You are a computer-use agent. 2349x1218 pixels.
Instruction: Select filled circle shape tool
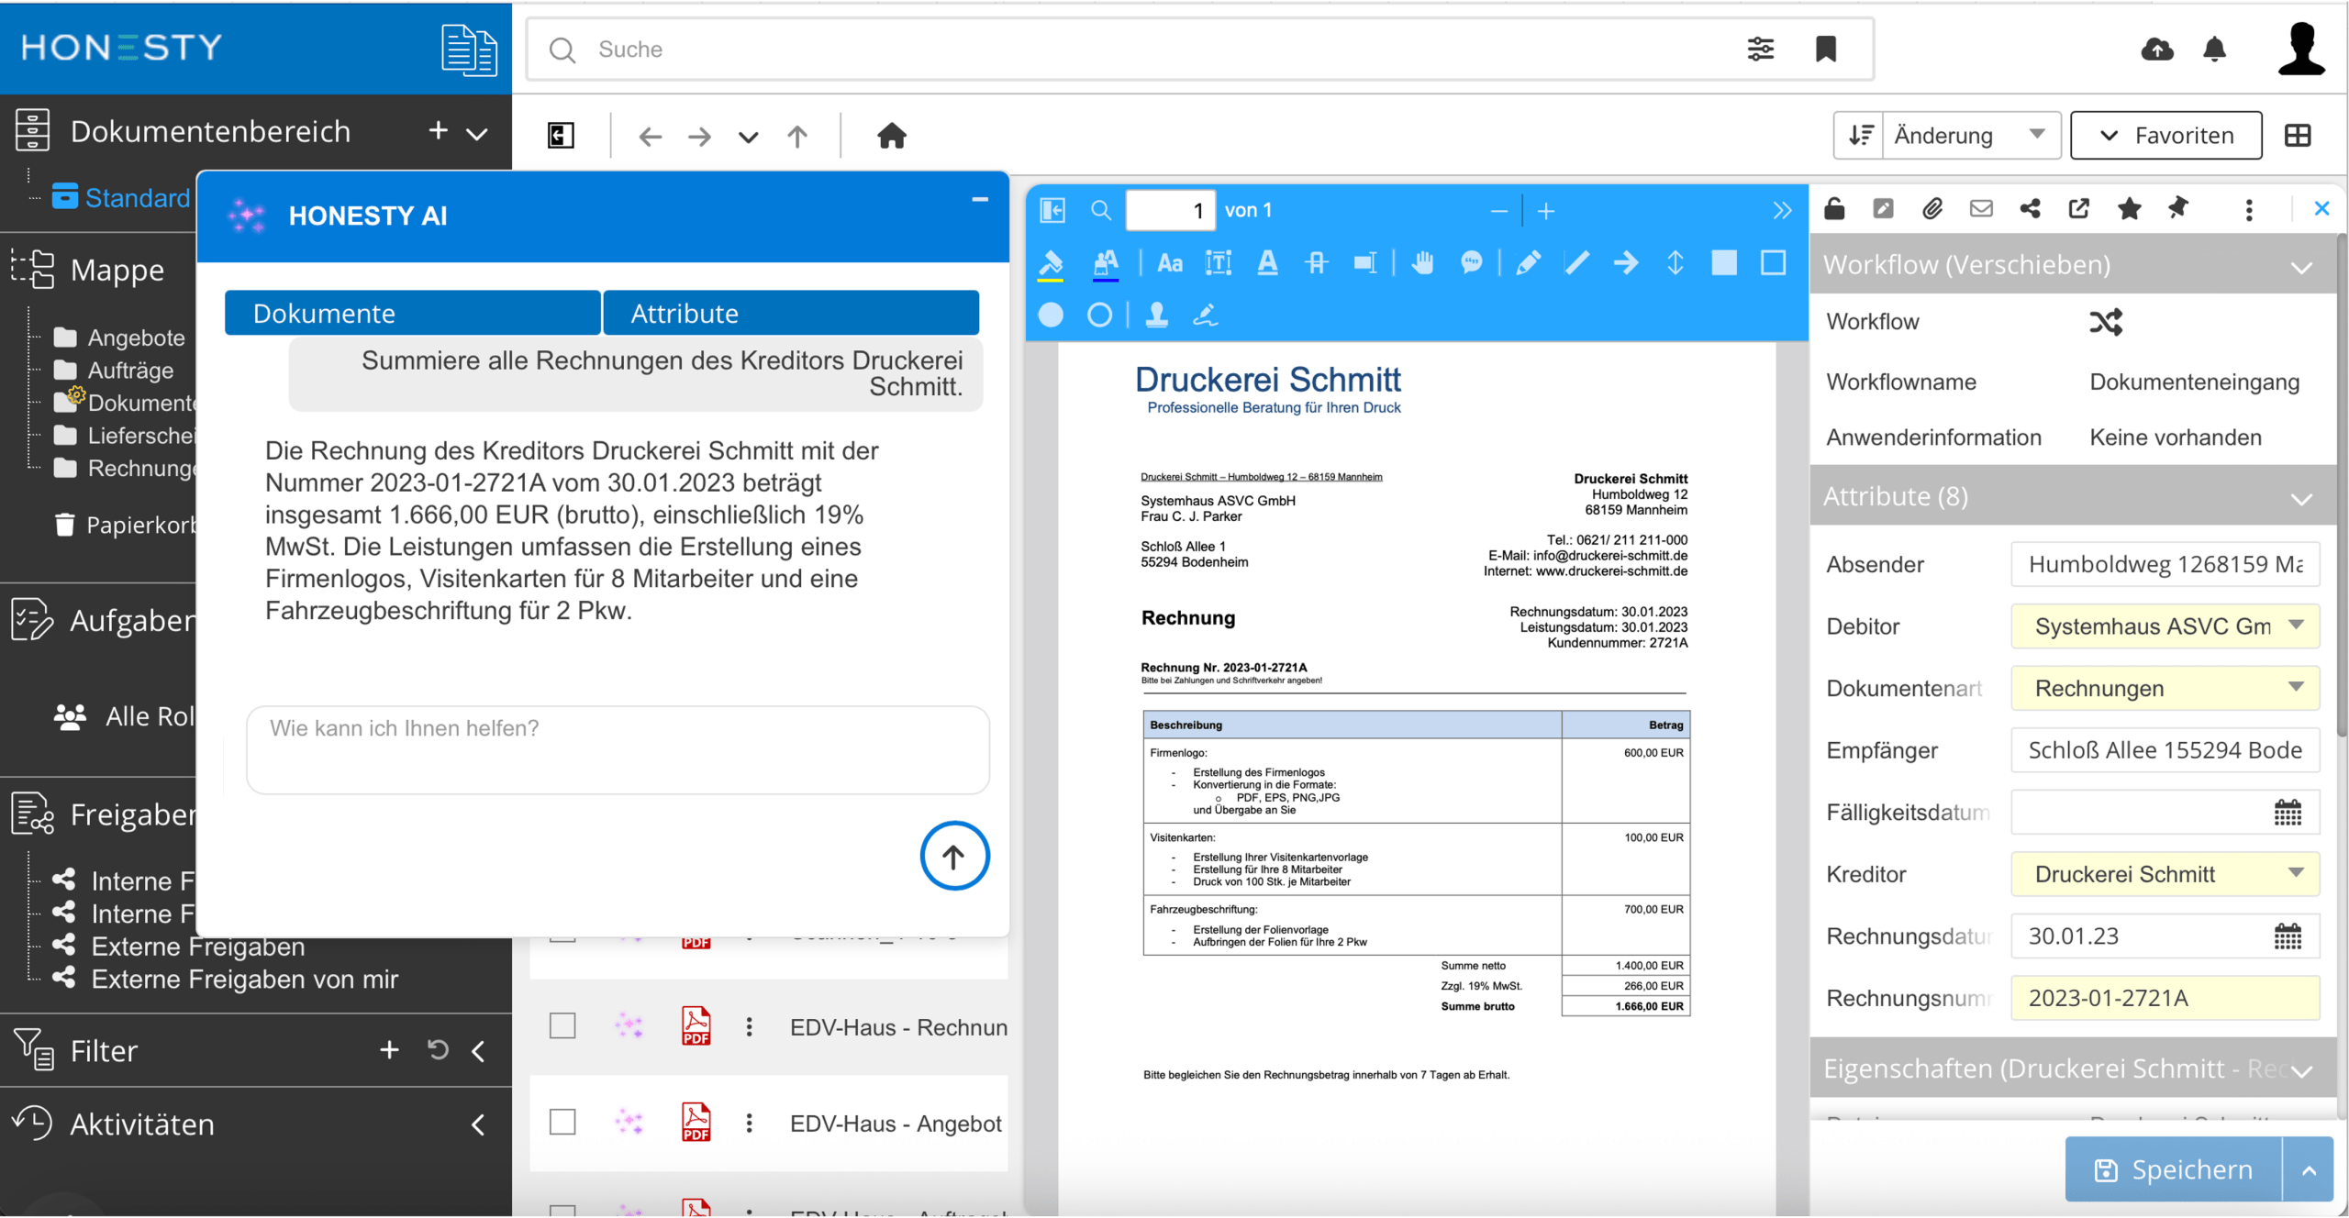pyautogui.click(x=1051, y=316)
